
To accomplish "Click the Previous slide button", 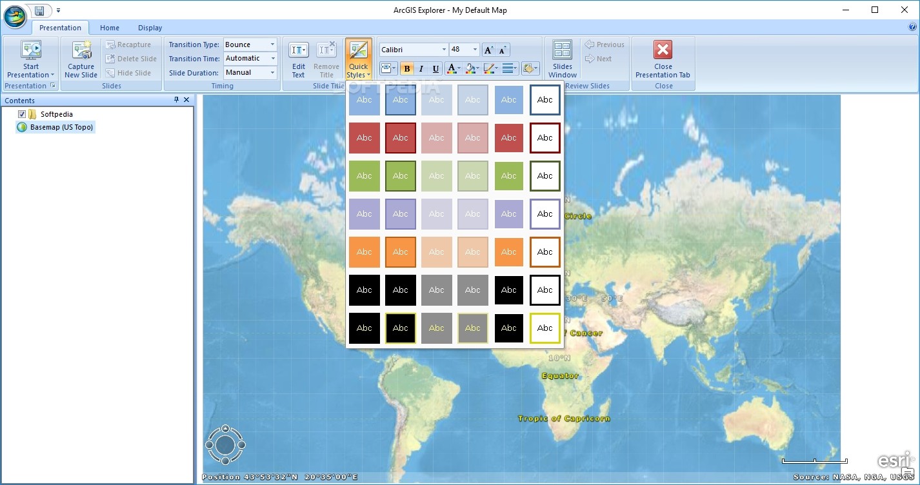I will pyautogui.click(x=605, y=45).
